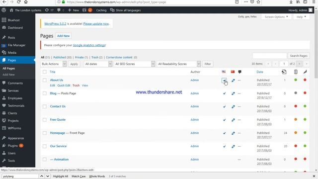This screenshot has height=179, width=318.
Task: Edit Contact Us translation pencil icon
Action: point(233,106)
